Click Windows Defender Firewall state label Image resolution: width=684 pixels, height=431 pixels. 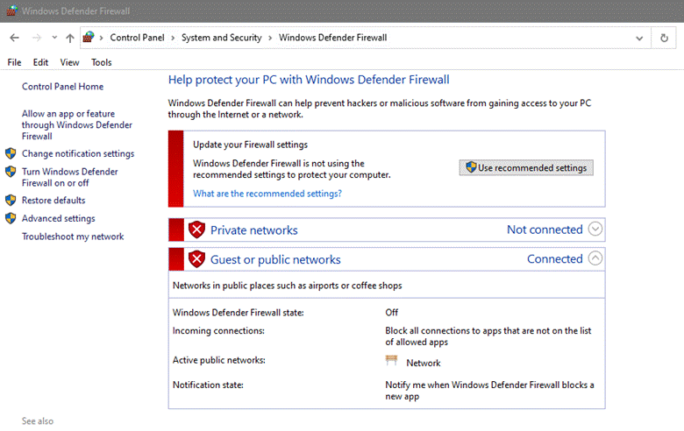pos(239,313)
